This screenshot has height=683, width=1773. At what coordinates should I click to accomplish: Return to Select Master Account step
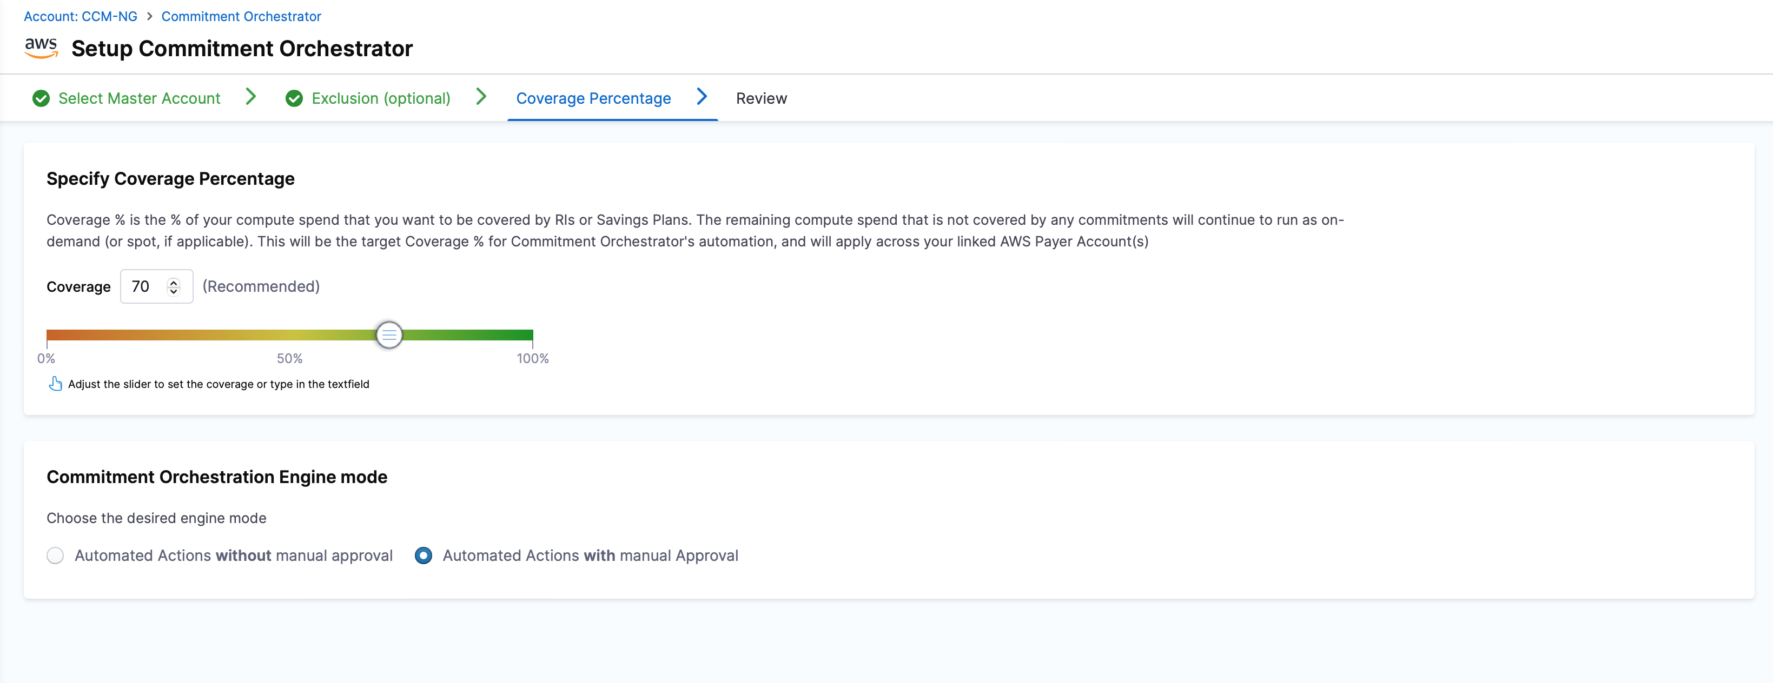click(x=139, y=98)
